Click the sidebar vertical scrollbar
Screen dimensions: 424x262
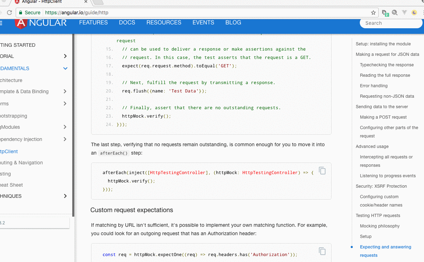coord(73,126)
